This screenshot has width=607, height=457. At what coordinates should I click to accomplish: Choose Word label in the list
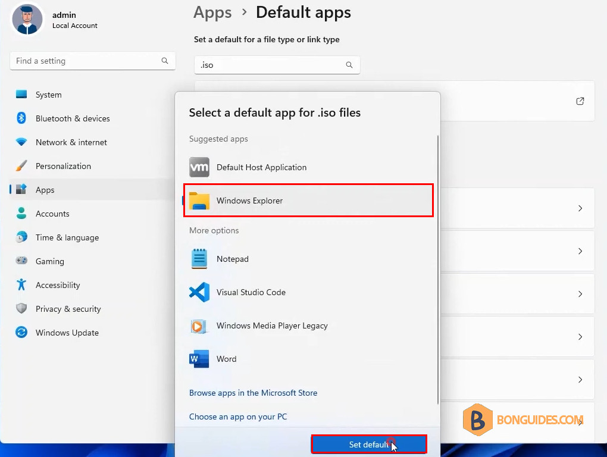pos(227,359)
